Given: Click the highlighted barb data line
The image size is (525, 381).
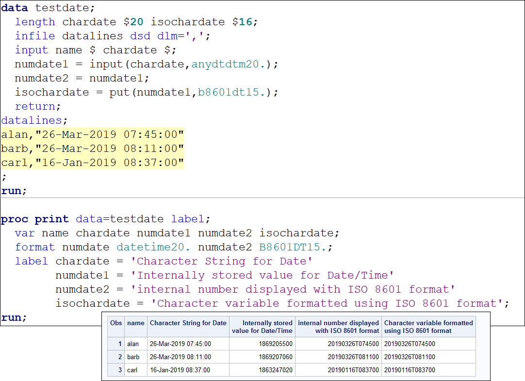Looking at the screenshot, I should [92, 149].
